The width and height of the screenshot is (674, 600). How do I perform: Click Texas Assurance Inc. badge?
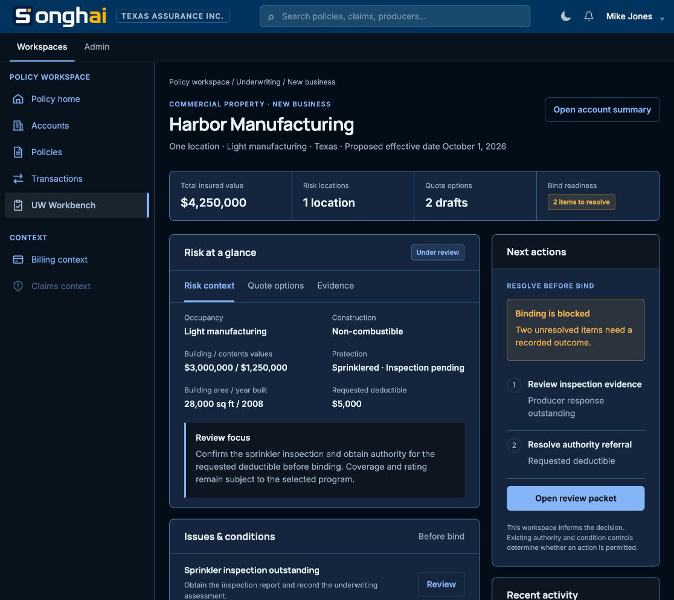point(172,16)
